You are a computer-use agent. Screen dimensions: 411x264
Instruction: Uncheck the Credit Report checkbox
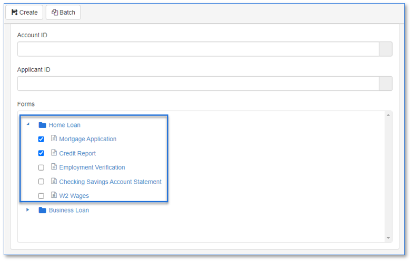(41, 153)
